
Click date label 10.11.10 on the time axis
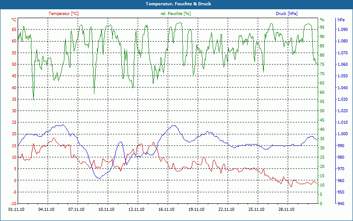[x=106, y=210]
